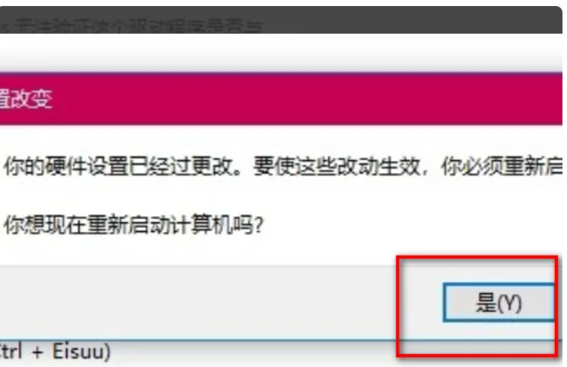Click the Ctrl + Eisuu) text behind dialog
This screenshot has height=367, width=567.
[55, 351]
